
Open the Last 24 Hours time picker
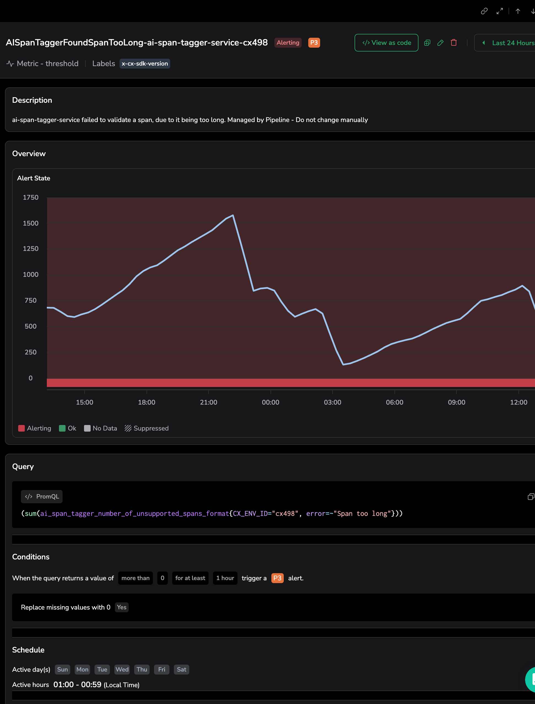point(513,43)
